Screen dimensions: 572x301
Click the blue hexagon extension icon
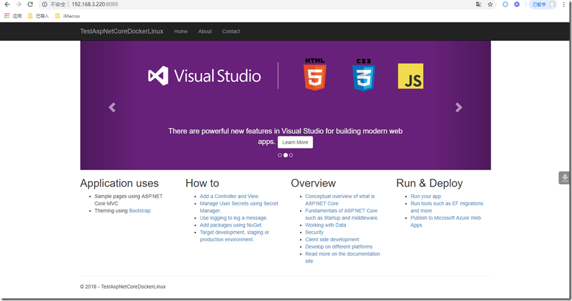(x=517, y=4)
